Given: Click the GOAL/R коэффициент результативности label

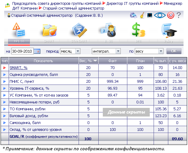Looking at the screenshot, I should point(44,137).
